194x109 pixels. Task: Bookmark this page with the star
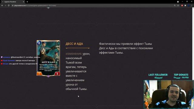tap(178, 5)
